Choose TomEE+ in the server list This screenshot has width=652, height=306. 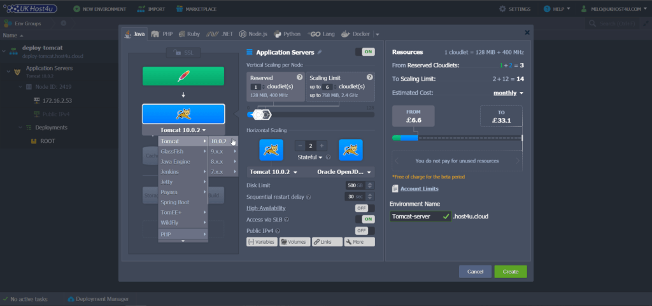click(x=183, y=212)
